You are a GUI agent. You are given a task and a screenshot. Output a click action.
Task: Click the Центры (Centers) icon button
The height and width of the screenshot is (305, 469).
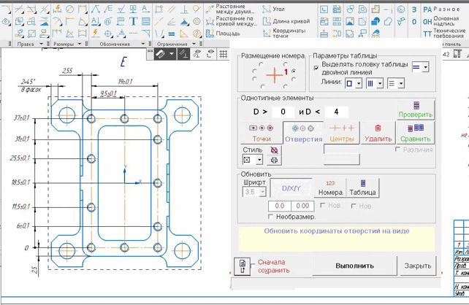342,132
